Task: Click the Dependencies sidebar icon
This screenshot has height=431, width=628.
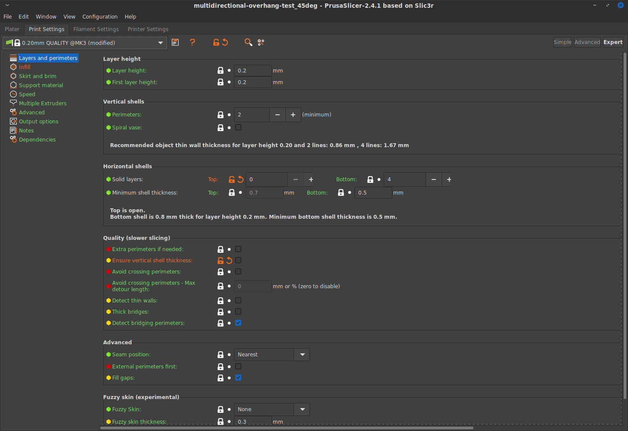Action: [13, 139]
